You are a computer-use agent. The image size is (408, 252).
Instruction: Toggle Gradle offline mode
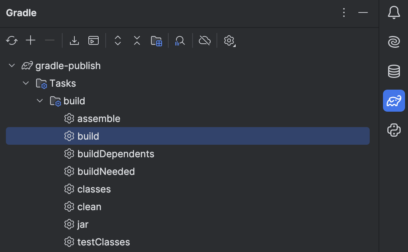204,40
